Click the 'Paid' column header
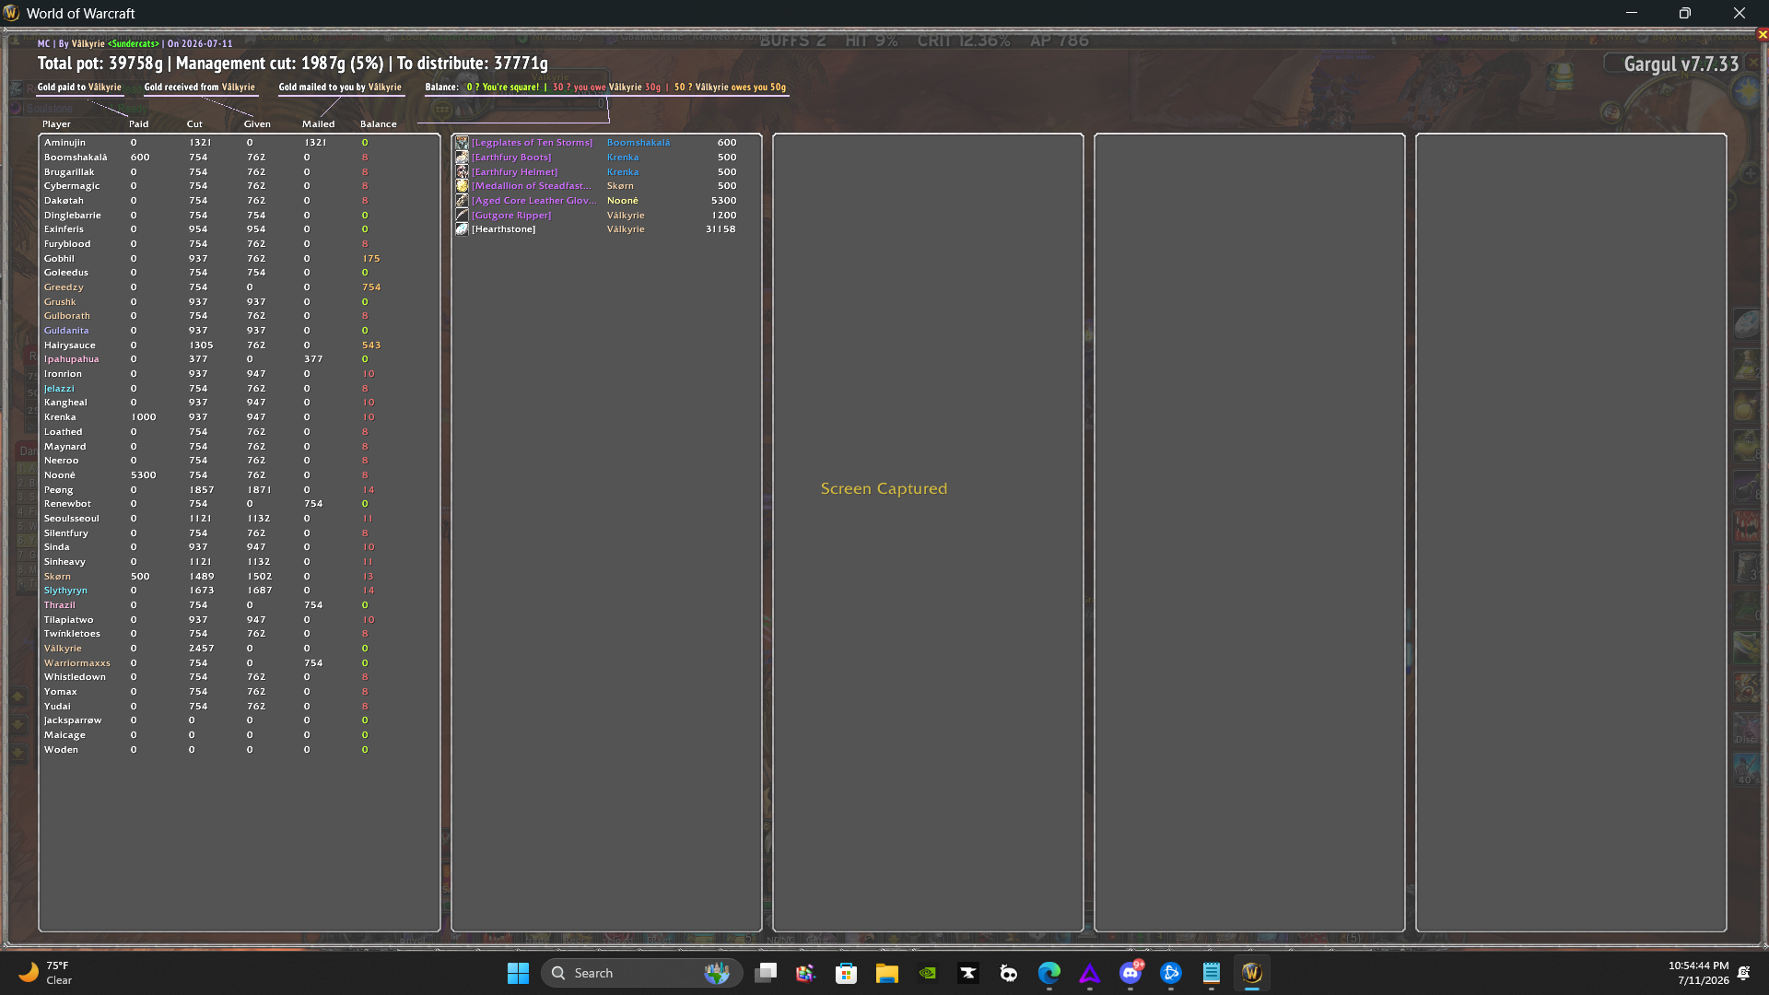The width and height of the screenshot is (1769, 995). pos(138,124)
